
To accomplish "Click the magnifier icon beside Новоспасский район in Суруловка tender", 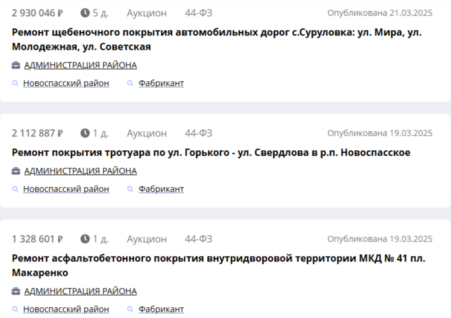I will 15,84.
